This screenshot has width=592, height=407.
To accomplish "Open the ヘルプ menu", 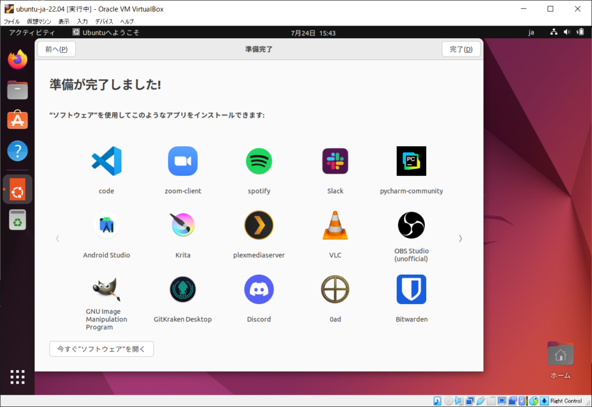I will click(x=127, y=21).
